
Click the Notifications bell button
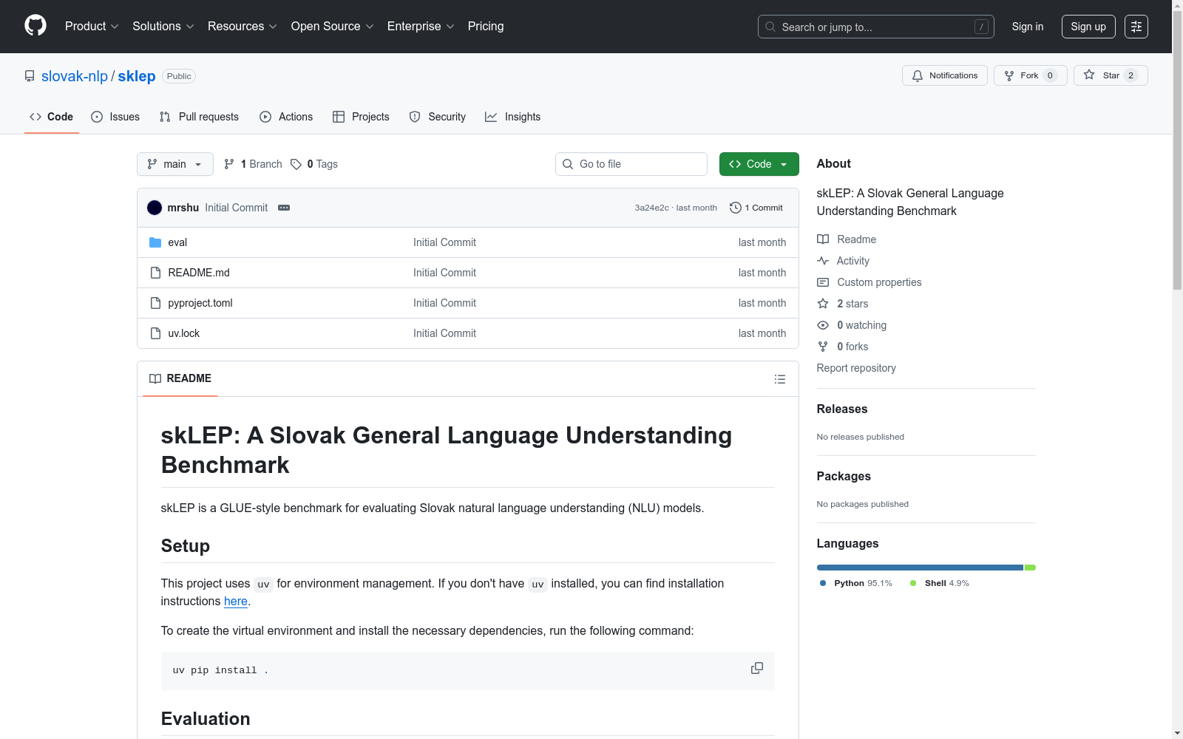944,75
